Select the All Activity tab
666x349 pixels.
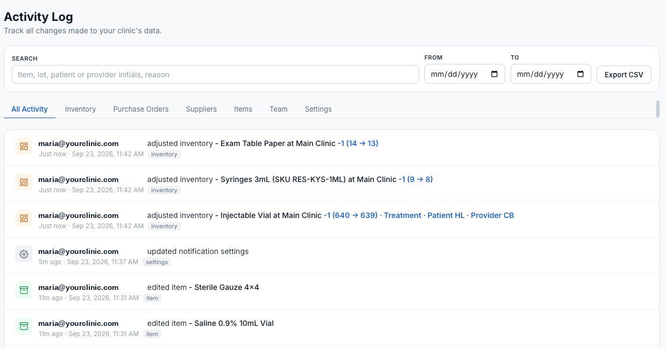(x=30, y=109)
